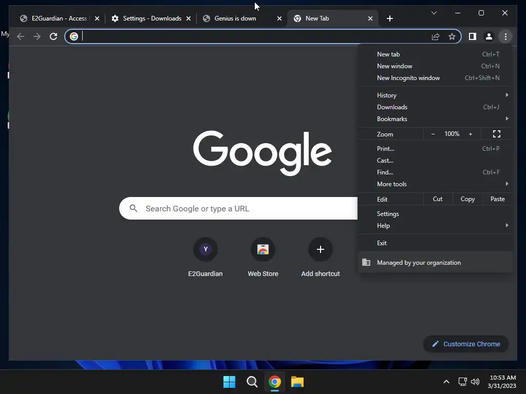Open Settings from the Chrome menu
This screenshot has height=394, width=526.
point(435,214)
